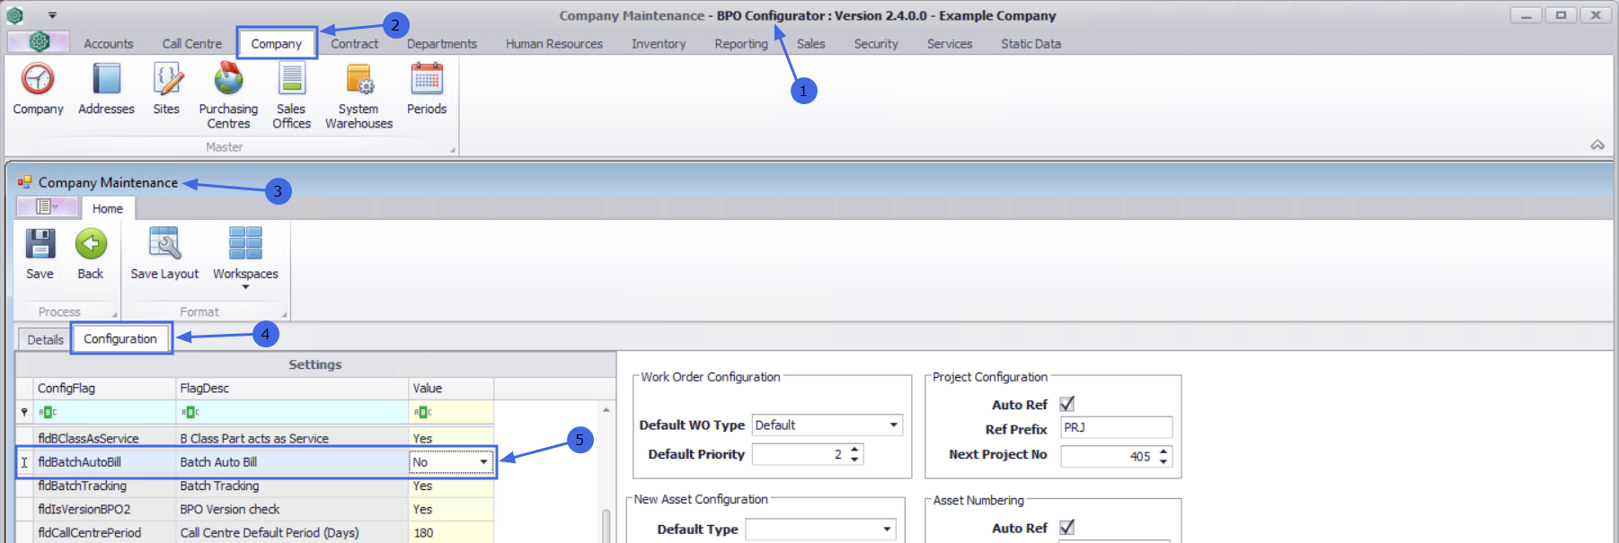Sort by the FlagDesc column header
The width and height of the screenshot is (1619, 543).
tap(292, 388)
